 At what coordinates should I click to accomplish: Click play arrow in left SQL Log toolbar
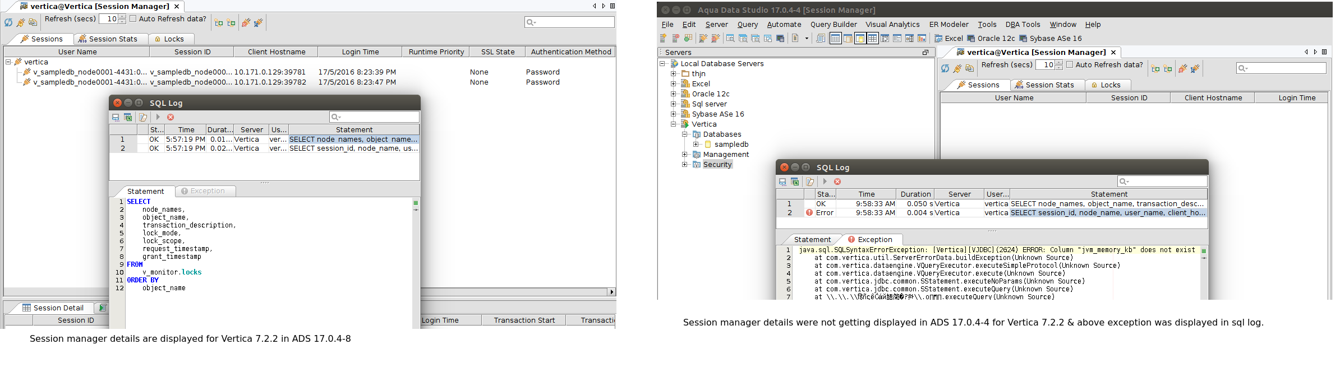tap(158, 117)
